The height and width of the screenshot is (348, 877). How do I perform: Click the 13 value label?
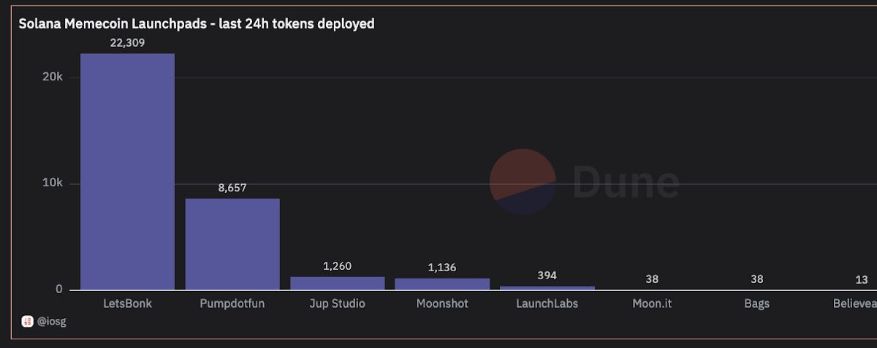click(862, 279)
